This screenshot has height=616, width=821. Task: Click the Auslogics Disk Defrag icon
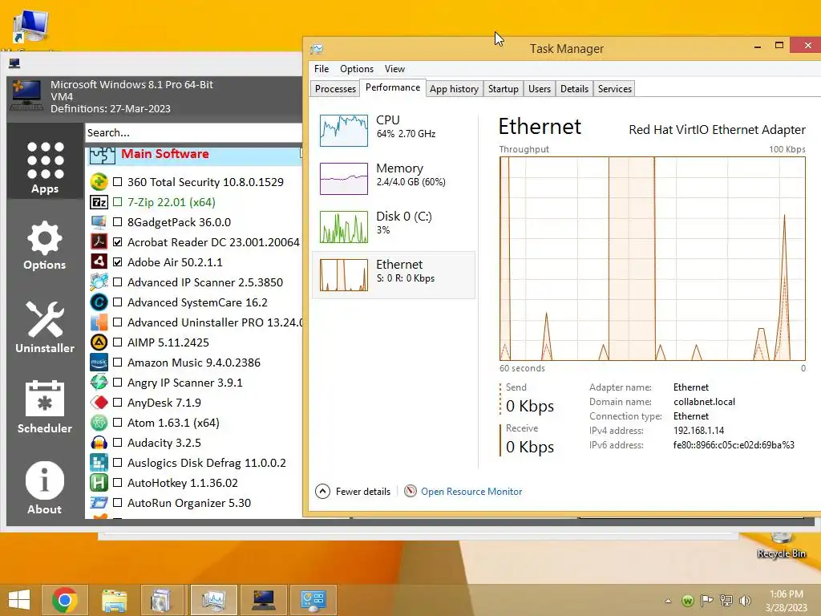pos(99,463)
